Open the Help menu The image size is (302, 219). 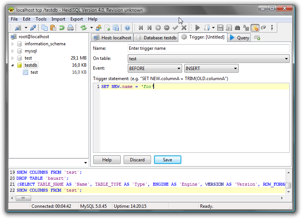(x=93, y=19)
